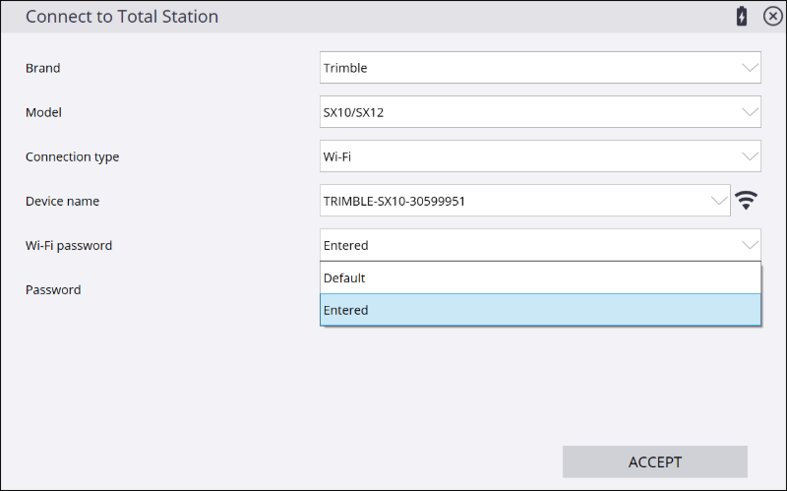Click the Wi-Fi signal scan icon

coord(747,201)
